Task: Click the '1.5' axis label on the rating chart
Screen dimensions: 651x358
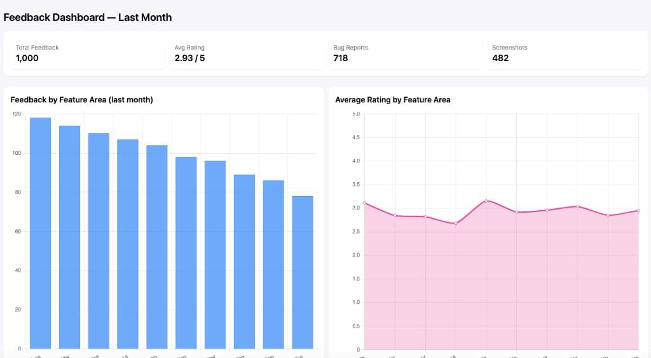Action: point(356,279)
